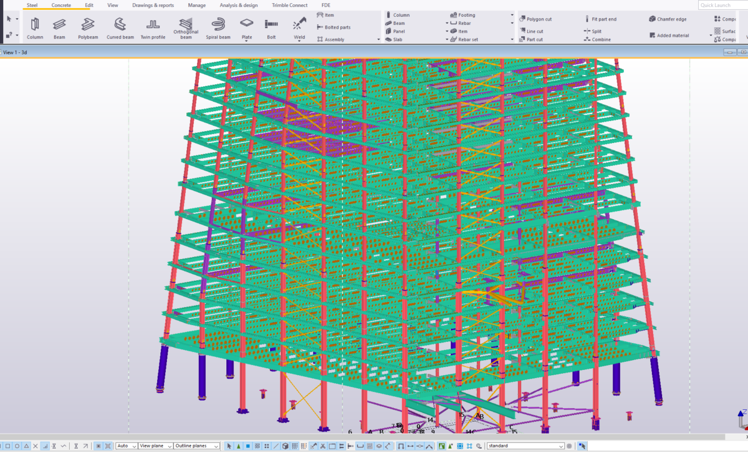Click the Fit part end button
Image resolution: width=748 pixels, height=453 pixels.
pos(600,19)
